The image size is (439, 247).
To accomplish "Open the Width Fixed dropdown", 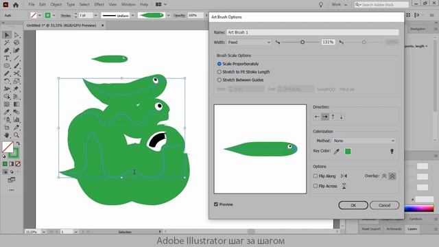I will tap(249, 43).
